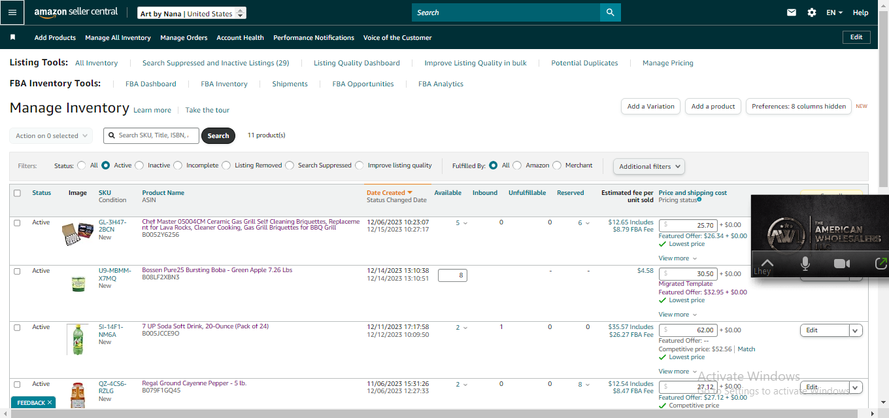Open the EN language dropdown

[834, 12]
